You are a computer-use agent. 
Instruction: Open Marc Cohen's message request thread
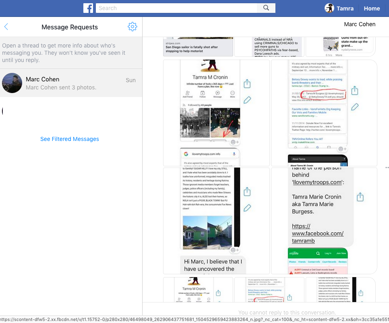[71, 83]
